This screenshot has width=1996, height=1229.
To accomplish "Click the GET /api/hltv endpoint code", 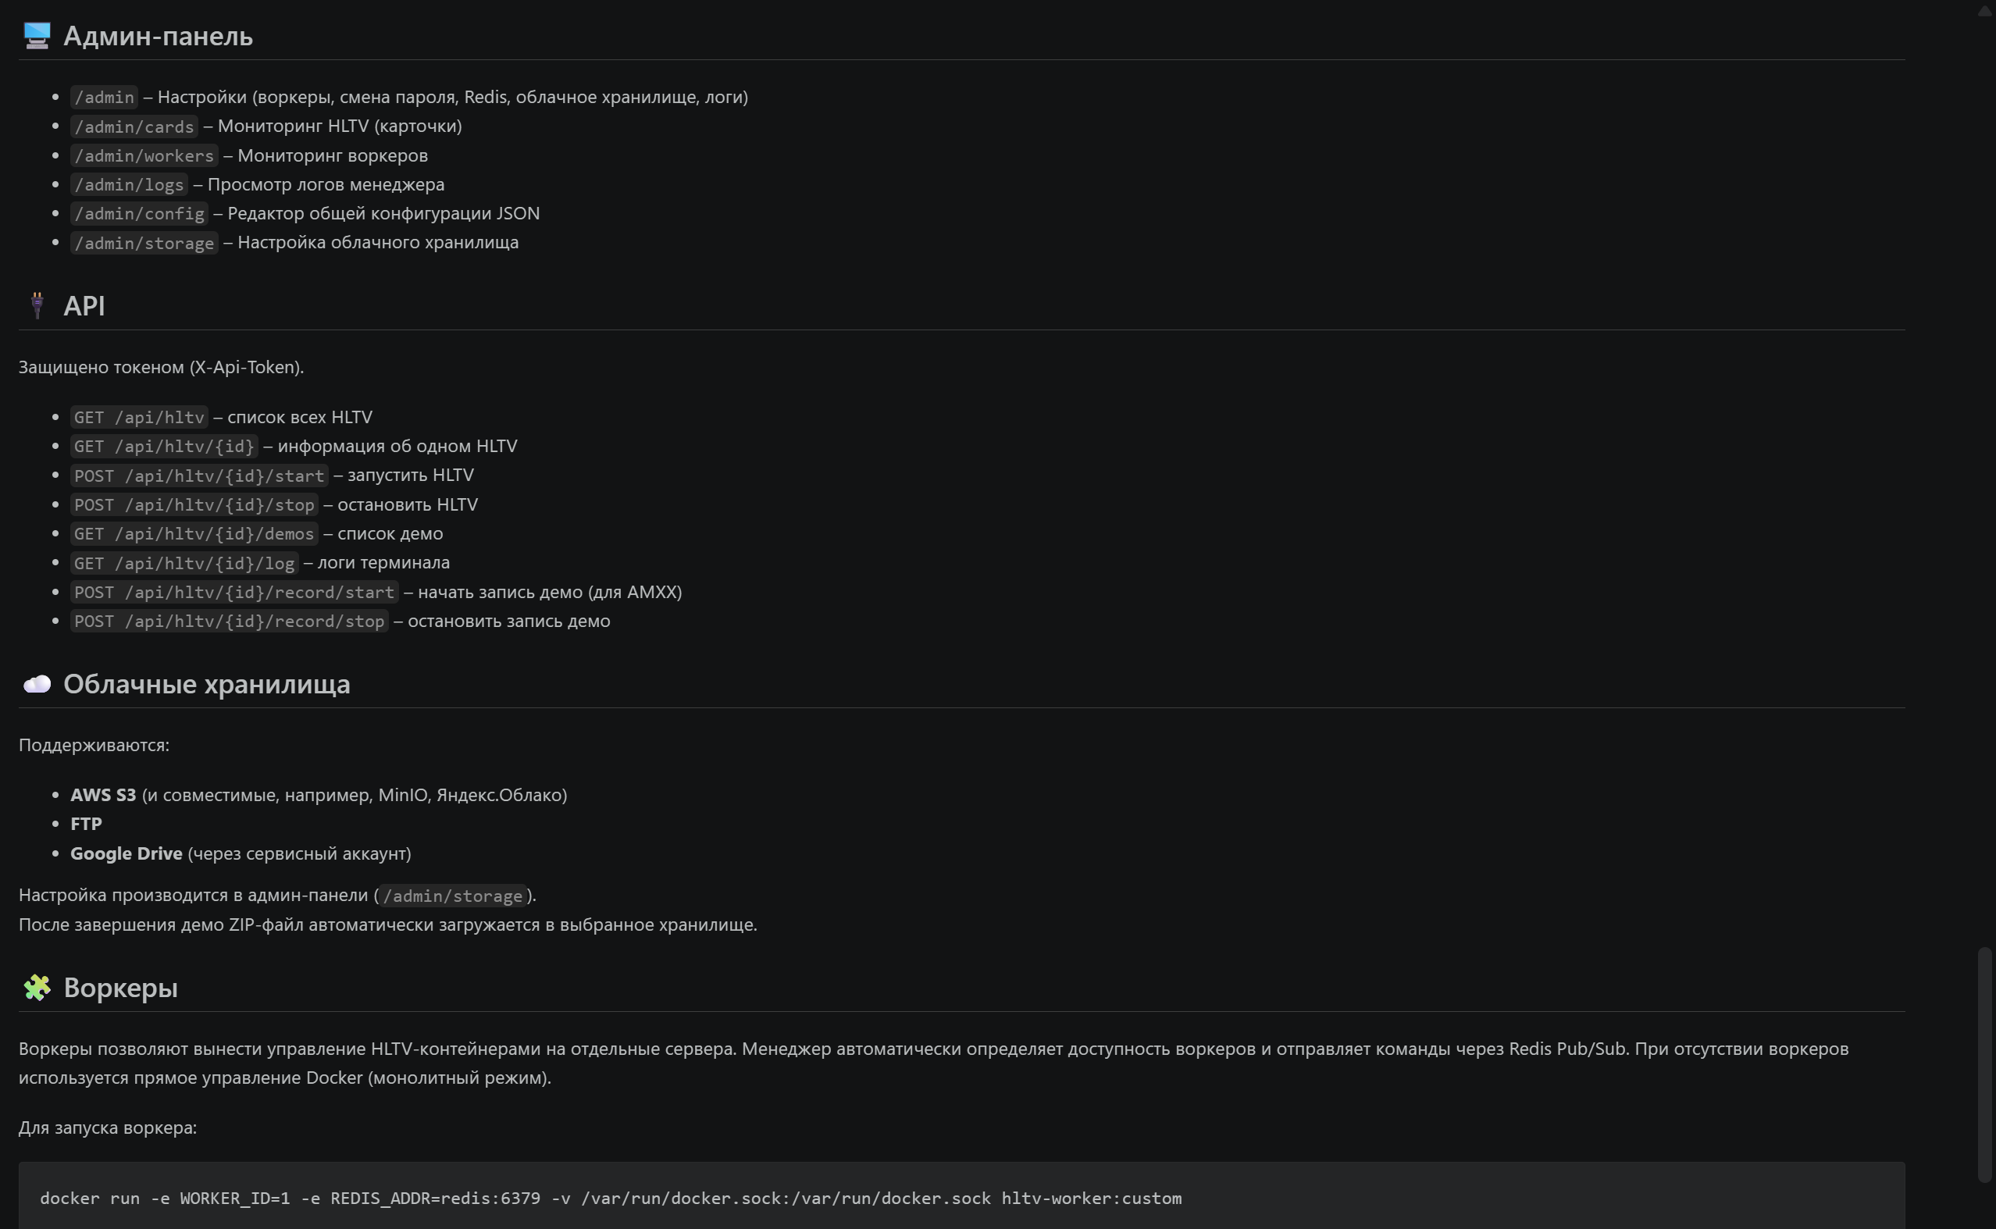I will pos(139,417).
